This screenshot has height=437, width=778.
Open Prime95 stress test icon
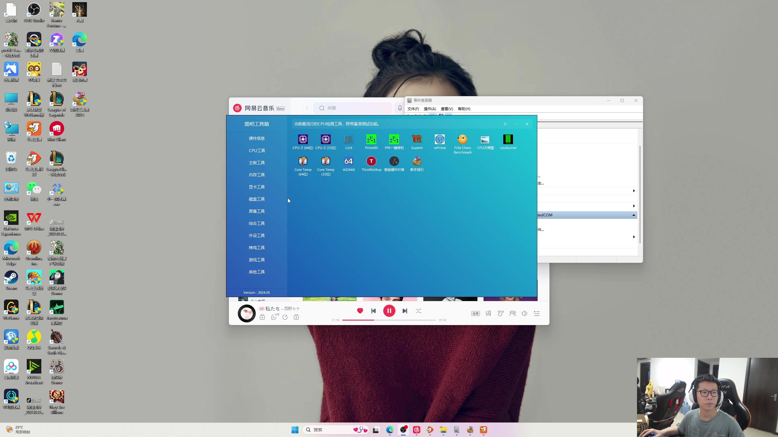click(371, 140)
